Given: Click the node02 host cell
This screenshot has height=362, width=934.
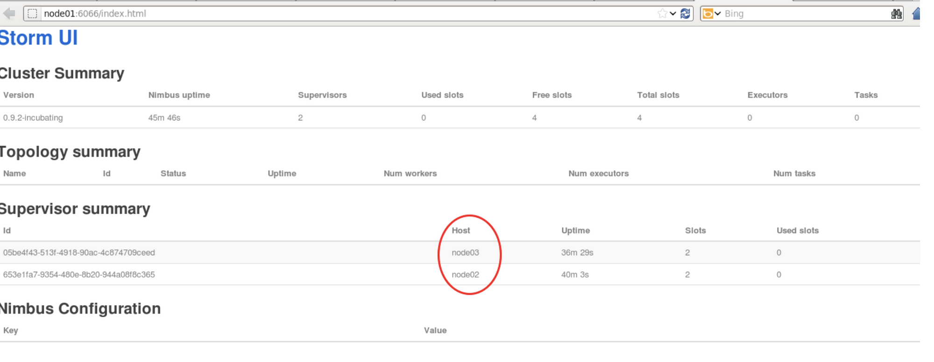Looking at the screenshot, I should (465, 274).
